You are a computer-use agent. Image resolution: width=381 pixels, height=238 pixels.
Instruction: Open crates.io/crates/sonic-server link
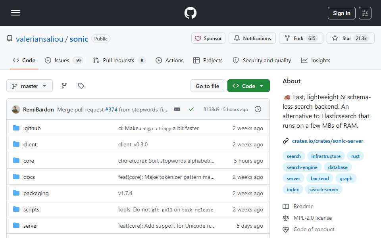pos(327,141)
